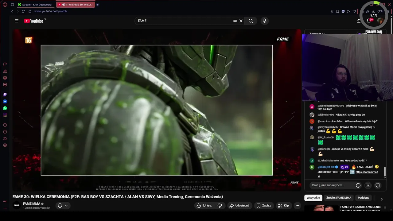Open the Opera GX main menu logo
393x221 pixels.
[x=5, y=5]
